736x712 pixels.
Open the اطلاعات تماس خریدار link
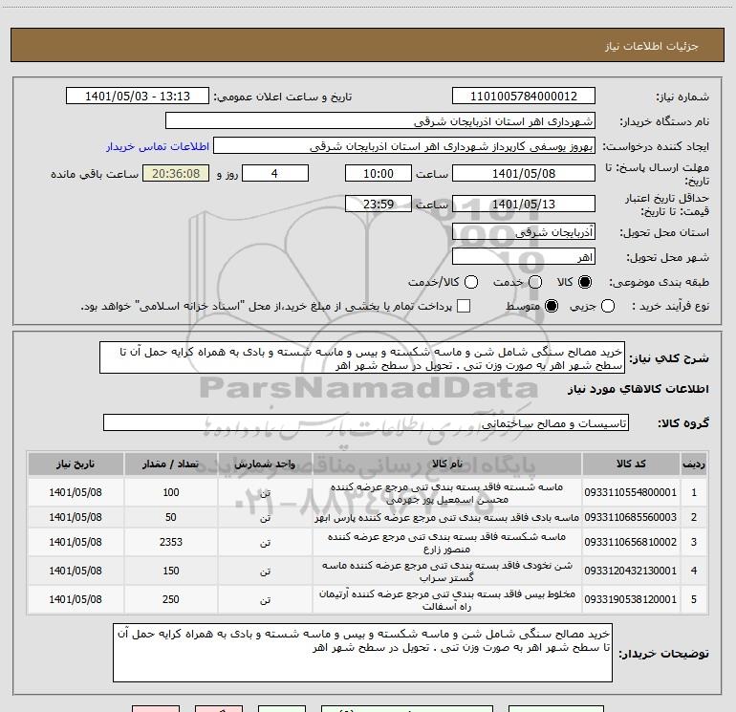(x=158, y=146)
